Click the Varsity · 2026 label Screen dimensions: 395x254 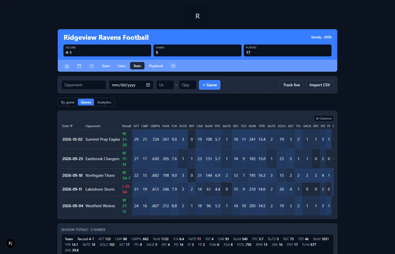tap(321, 37)
